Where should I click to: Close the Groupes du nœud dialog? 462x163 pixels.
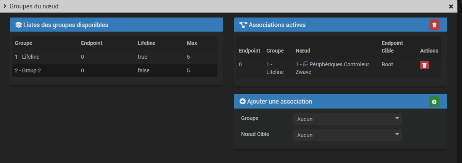pos(451,6)
